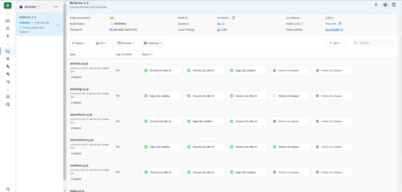Open the screenshot capture sidebar icon
Viewport: 402px width, 192px height.
tap(8, 28)
